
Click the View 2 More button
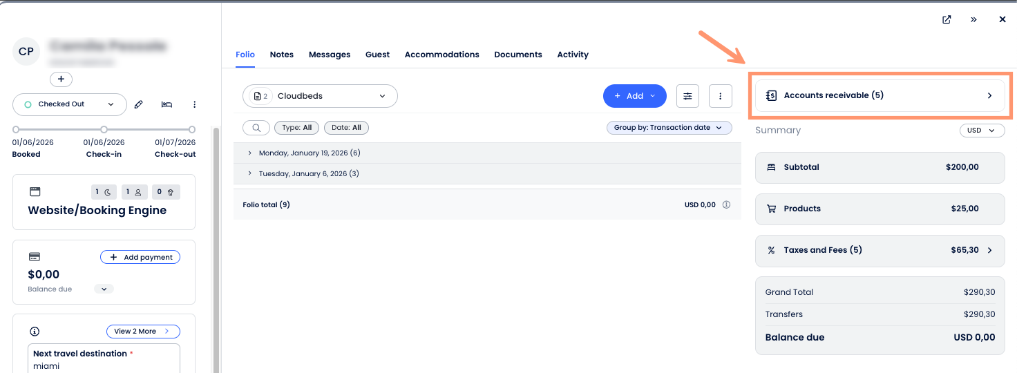pyautogui.click(x=143, y=332)
